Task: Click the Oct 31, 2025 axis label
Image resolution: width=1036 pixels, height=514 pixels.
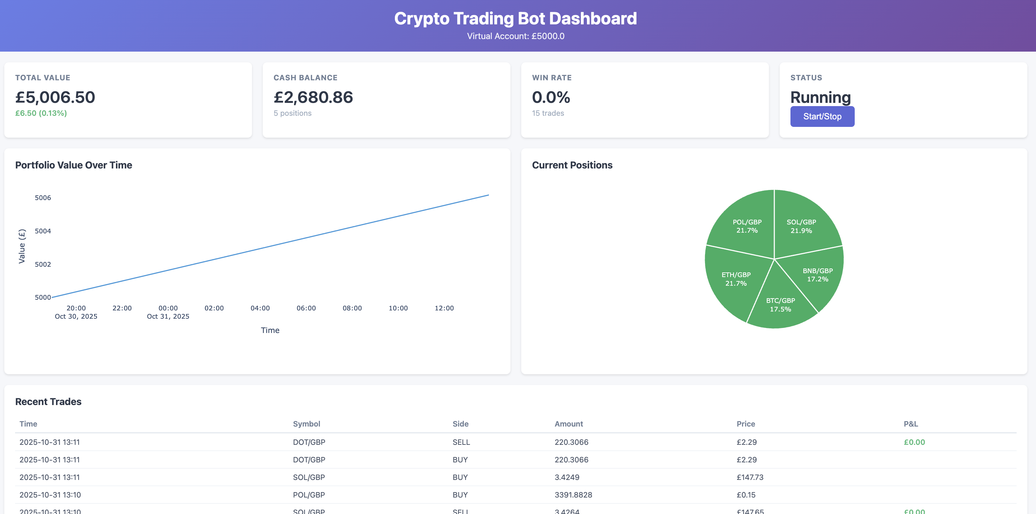Action: (168, 316)
